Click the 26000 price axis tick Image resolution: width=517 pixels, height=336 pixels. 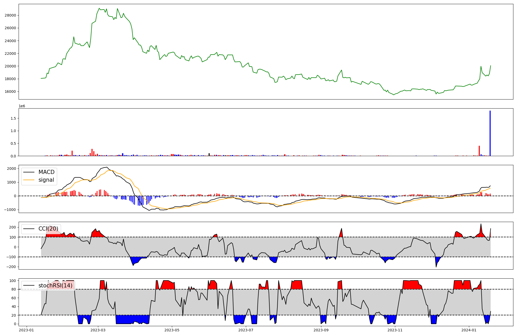[x=10, y=28]
